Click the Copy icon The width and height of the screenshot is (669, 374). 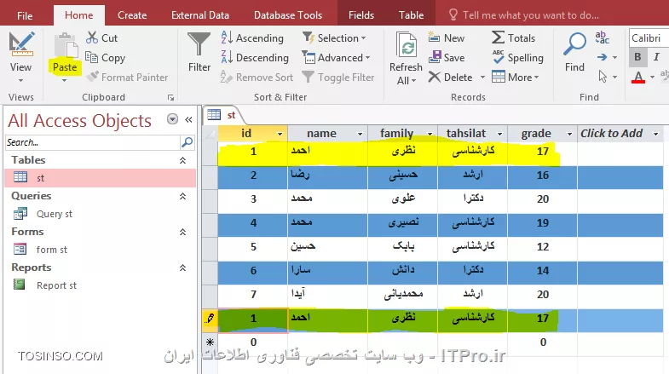[91, 57]
